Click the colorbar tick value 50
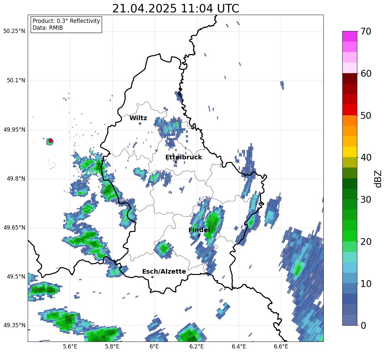The height and width of the screenshot is (353, 386). [x=366, y=115]
